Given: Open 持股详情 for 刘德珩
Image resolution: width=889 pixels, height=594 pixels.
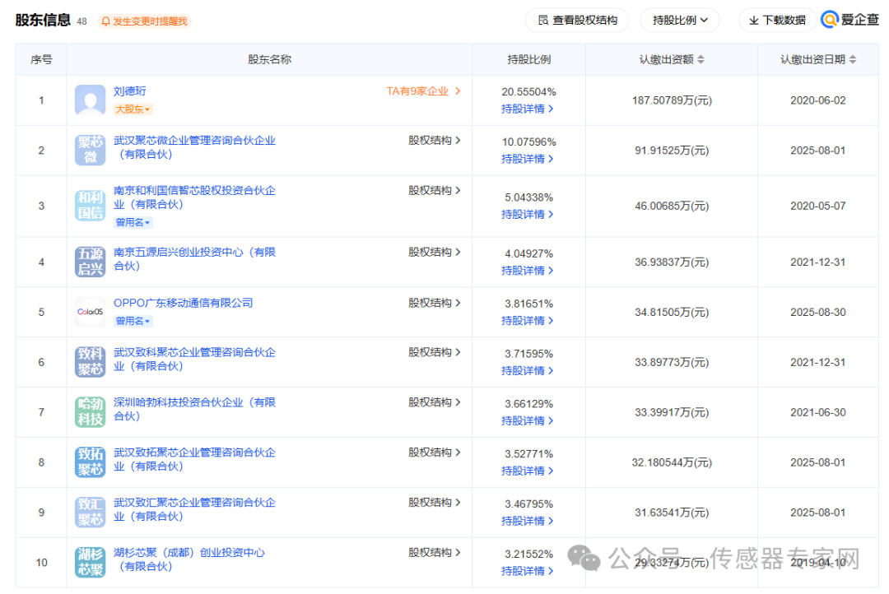Looking at the screenshot, I should (528, 109).
